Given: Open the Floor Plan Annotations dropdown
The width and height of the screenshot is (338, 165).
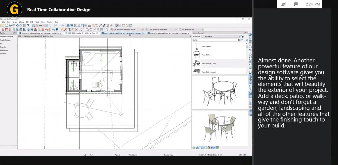Looking at the screenshot, I should click(x=161, y=29).
